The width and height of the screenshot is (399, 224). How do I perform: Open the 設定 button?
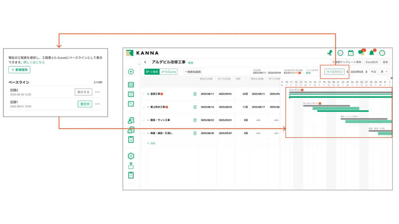(x=385, y=62)
